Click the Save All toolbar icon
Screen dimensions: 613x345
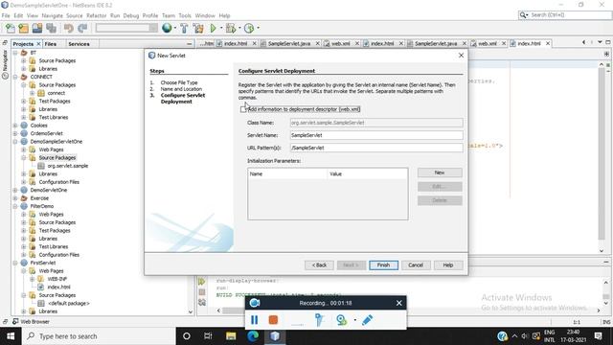51,28
